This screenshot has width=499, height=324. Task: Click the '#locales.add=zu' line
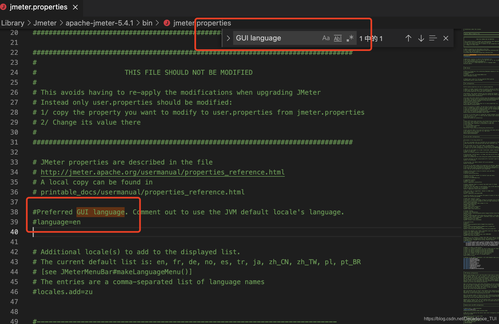coord(63,292)
